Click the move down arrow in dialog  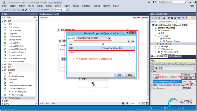[133, 41]
